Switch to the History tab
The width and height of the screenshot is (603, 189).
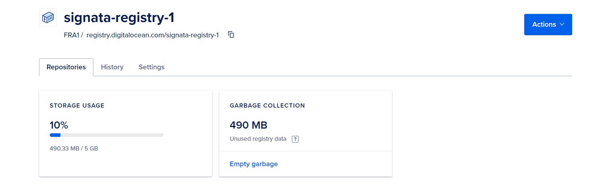(x=112, y=67)
